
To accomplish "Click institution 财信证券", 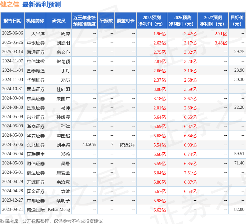I will (x=36, y=163).
